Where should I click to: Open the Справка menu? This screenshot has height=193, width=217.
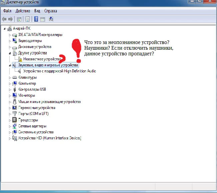(x=51, y=11)
